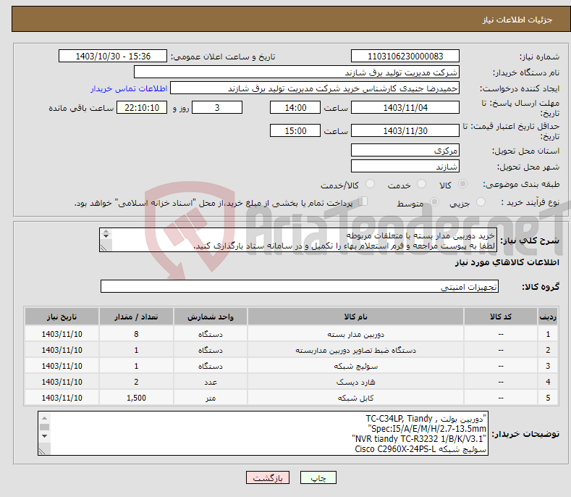This screenshot has width=571, height=497.
Task: Click the quantity 8 cell
Action: click(136, 334)
